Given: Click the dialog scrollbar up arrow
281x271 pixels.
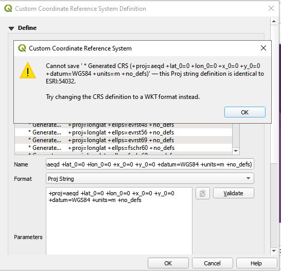Looking at the screenshot, I should (x=274, y=21).
